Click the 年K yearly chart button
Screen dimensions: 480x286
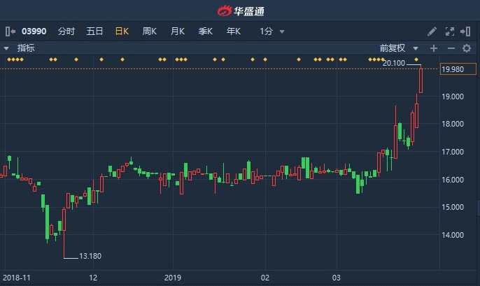(x=233, y=31)
